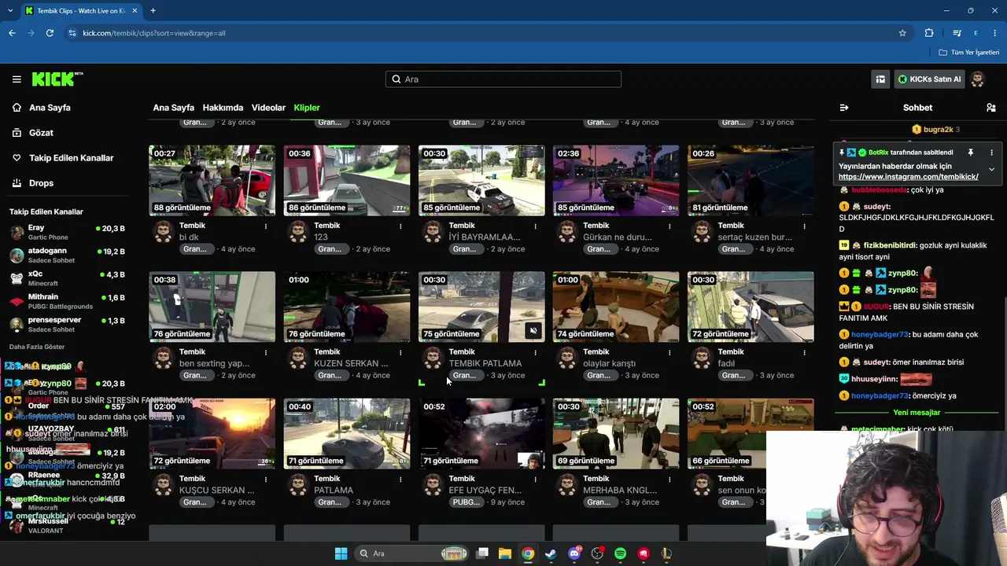Play the 'bi dk' clip thumbnail
Screen dimensions: 1007x566
pyautogui.click(x=212, y=180)
